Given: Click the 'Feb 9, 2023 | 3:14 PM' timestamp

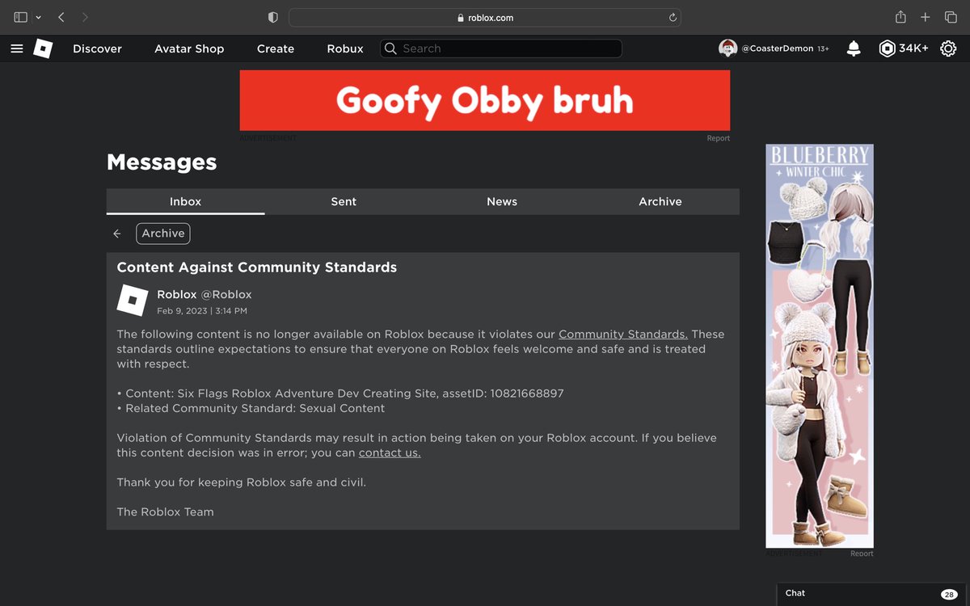Looking at the screenshot, I should (202, 310).
